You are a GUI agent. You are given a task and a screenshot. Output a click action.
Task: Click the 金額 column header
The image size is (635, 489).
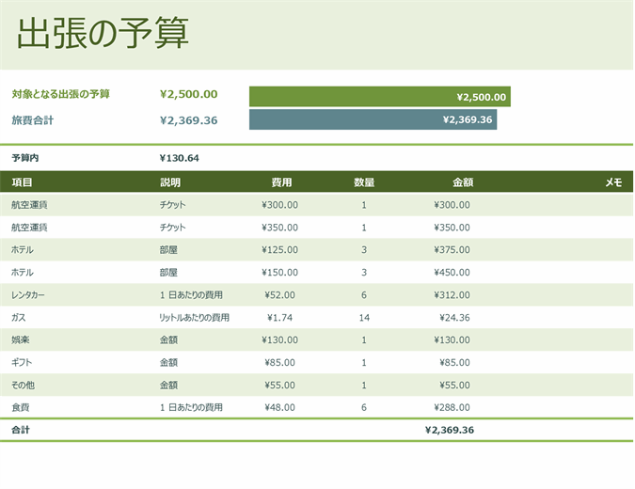[462, 182]
